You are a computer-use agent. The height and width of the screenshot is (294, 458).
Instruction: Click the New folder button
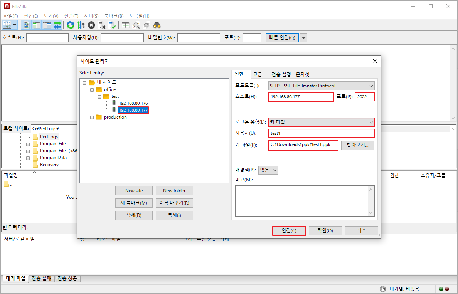174,191
